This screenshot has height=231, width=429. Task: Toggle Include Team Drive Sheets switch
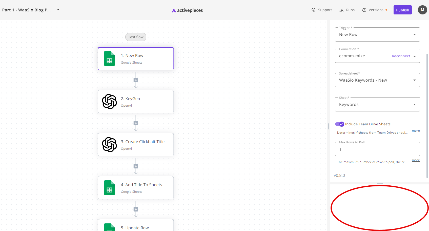[x=340, y=124]
